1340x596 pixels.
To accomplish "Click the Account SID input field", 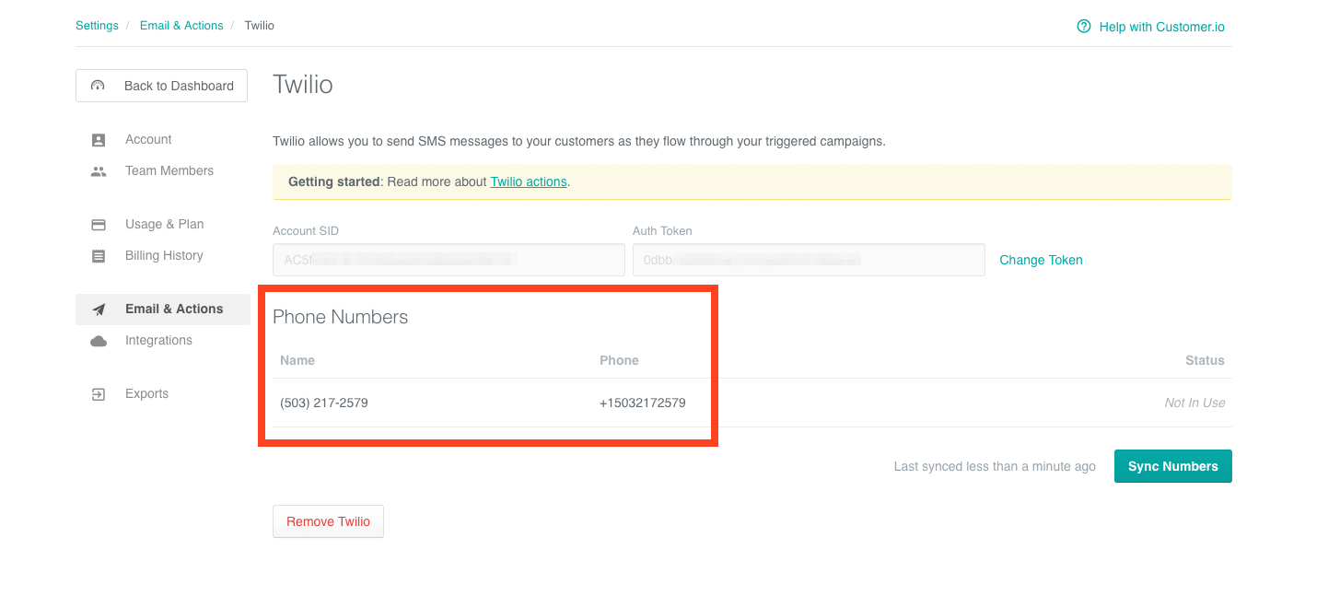I will click(x=448, y=260).
